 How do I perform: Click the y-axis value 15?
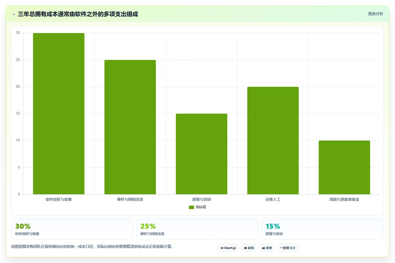point(18,114)
